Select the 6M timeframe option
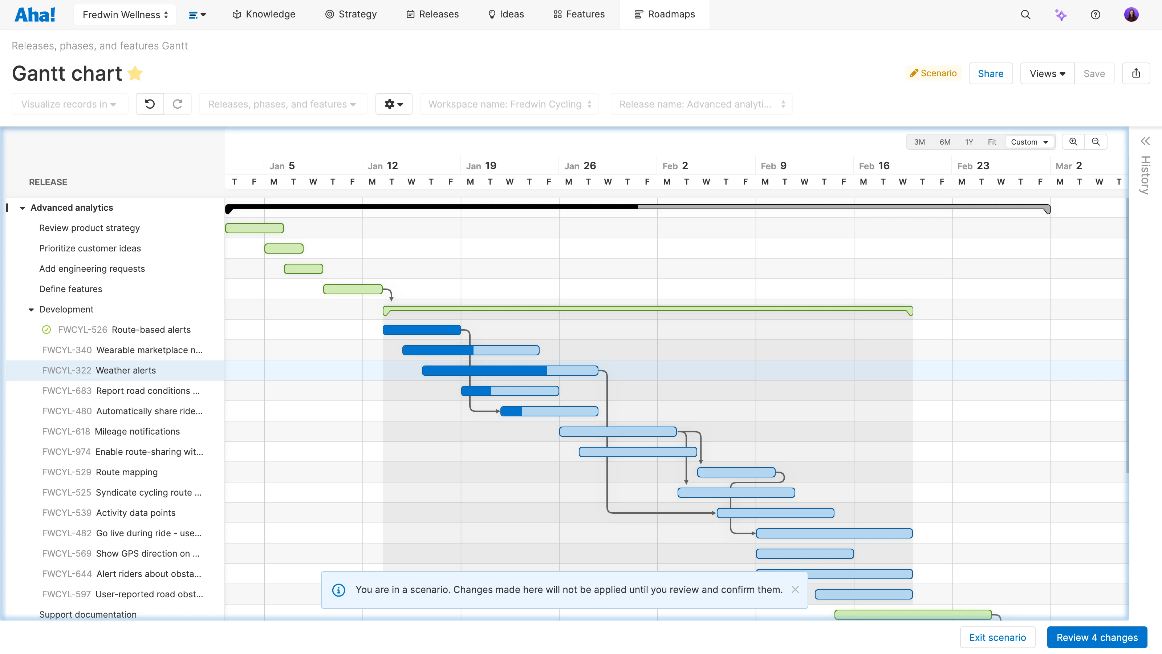This screenshot has width=1162, height=654. (x=944, y=142)
